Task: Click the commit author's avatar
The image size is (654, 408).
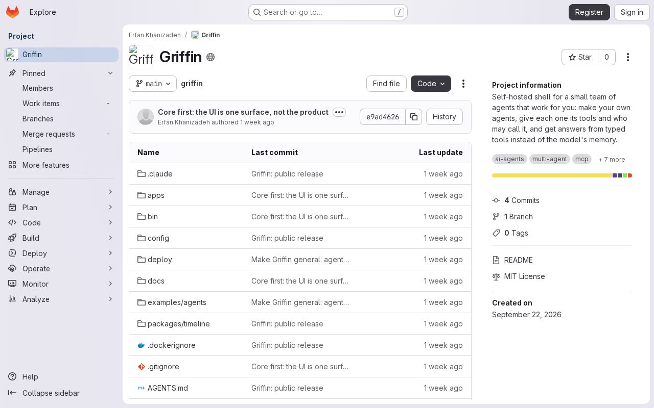Action: tap(146, 117)
